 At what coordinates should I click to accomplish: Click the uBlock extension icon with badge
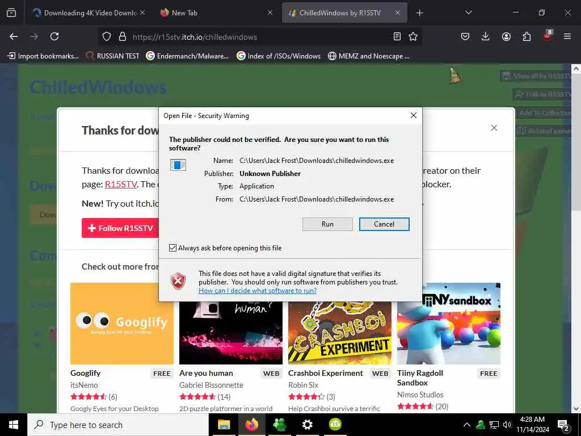548,36
